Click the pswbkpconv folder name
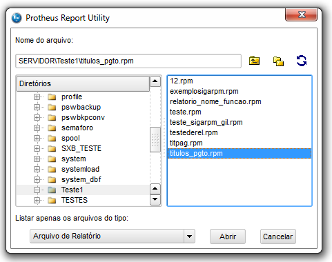Screen dimensions: 332x262 tap(83, 118)
